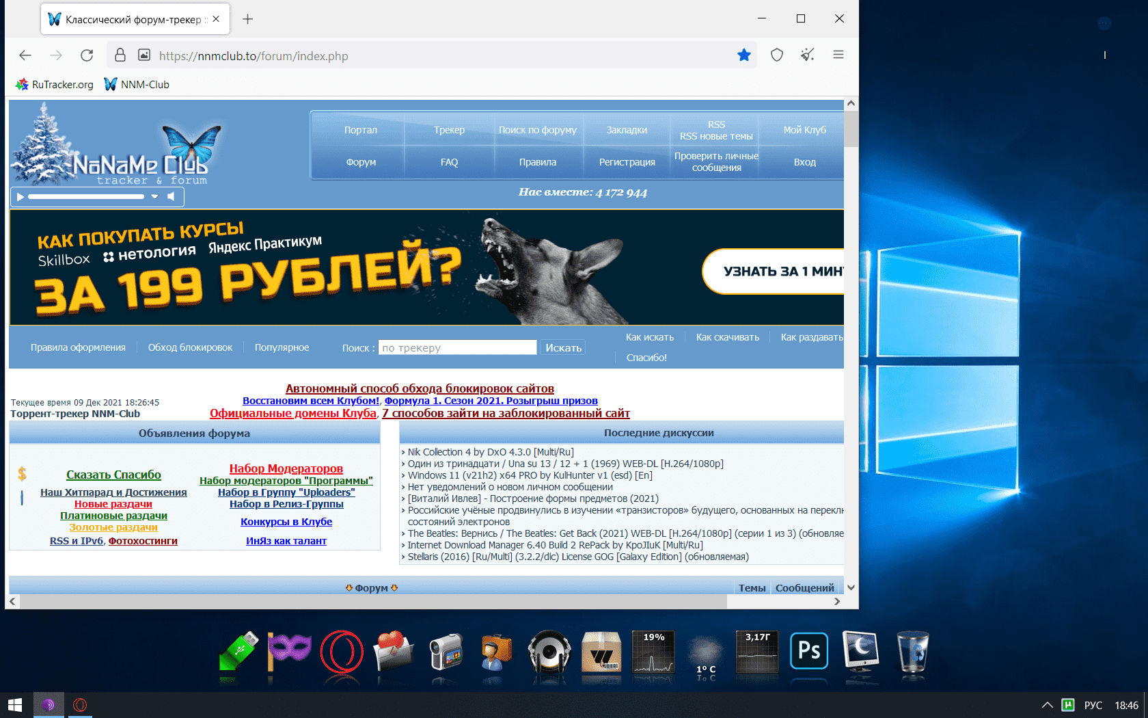
Task: Go to the Регистрация page
Action: click(x=627, y=162)
